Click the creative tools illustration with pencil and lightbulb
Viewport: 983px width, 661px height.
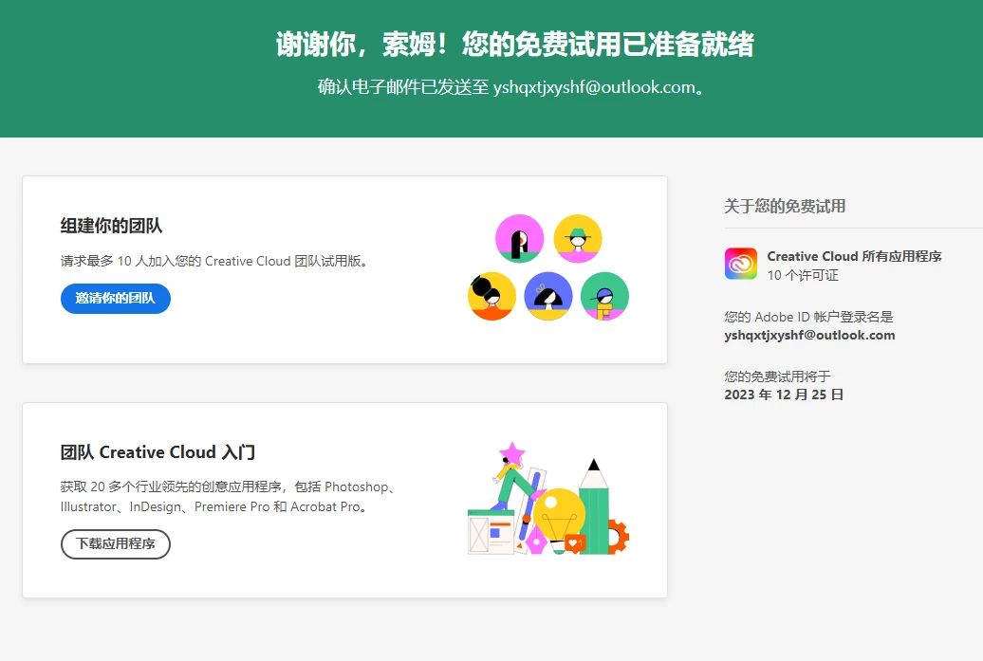pyautogui.click(x=548, y=499)
